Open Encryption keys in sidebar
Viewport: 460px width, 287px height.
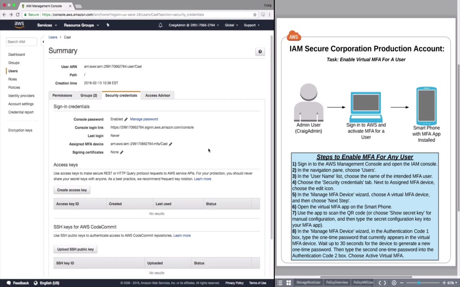coord(20,130)
